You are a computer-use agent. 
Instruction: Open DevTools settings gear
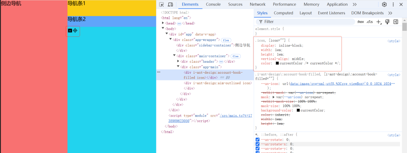pyautogui.click(x=384, y=5)
